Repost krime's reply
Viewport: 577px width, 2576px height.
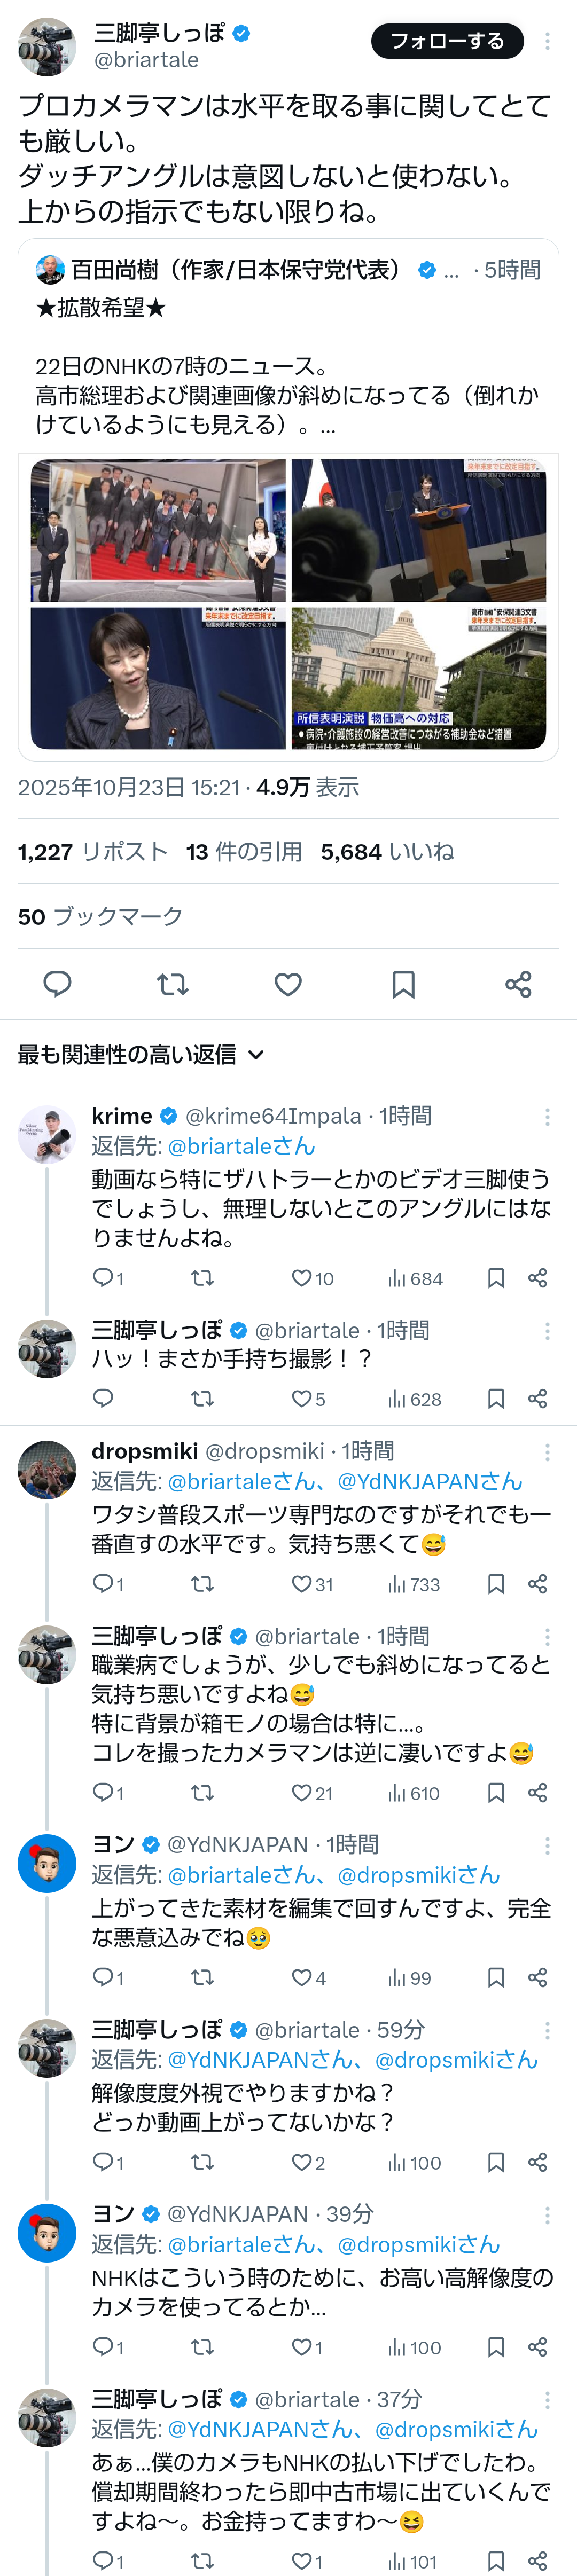[202, 1278]
